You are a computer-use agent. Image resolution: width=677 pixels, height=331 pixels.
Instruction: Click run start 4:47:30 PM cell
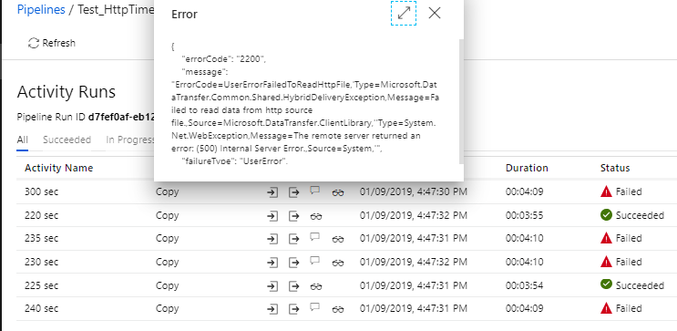point(413,191)
